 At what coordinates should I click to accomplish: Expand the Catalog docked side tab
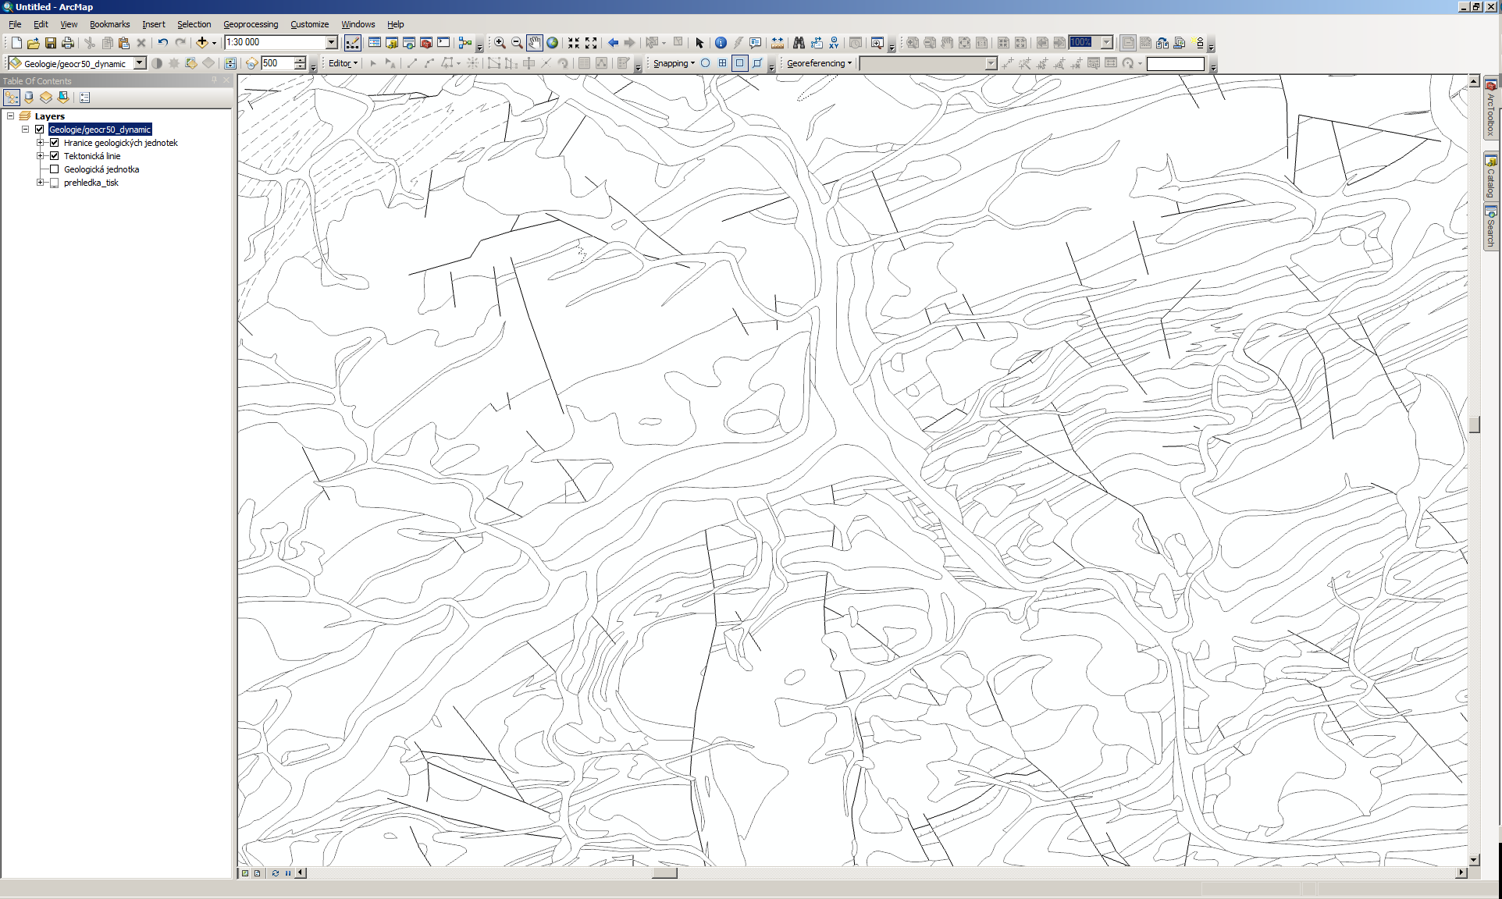point(1490,177)
